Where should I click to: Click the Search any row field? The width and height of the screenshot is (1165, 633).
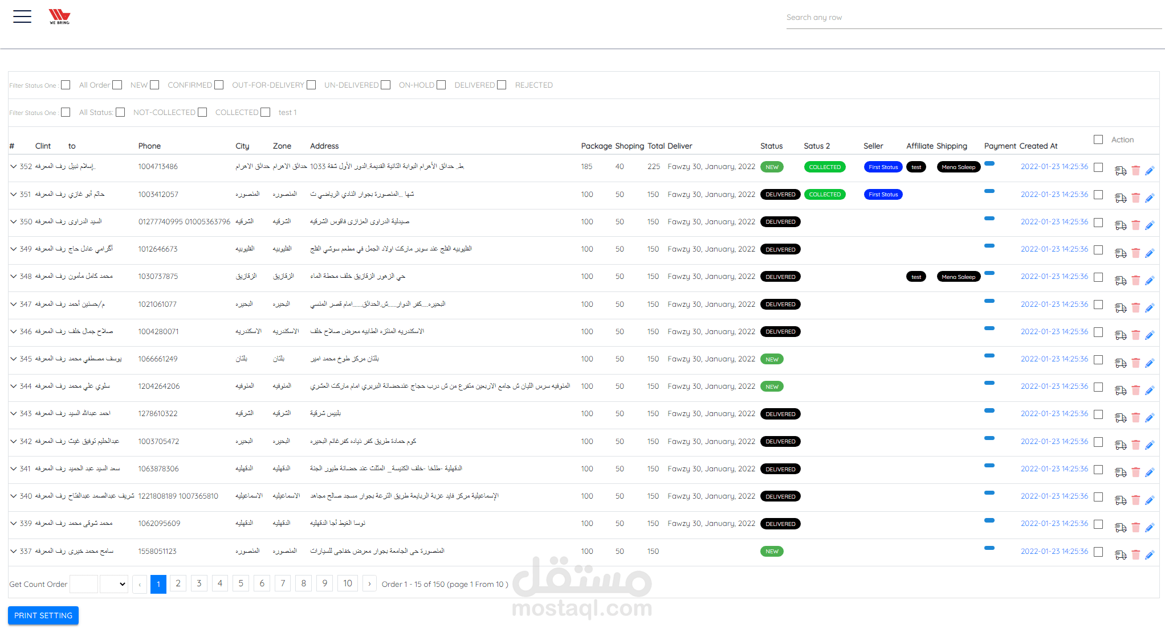974,18
